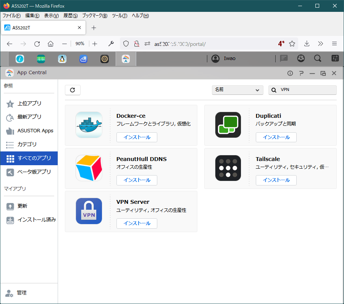Open 編集 menu in Firefox
The width and height of the screenshot is (344, 304).
coord(32,16)
